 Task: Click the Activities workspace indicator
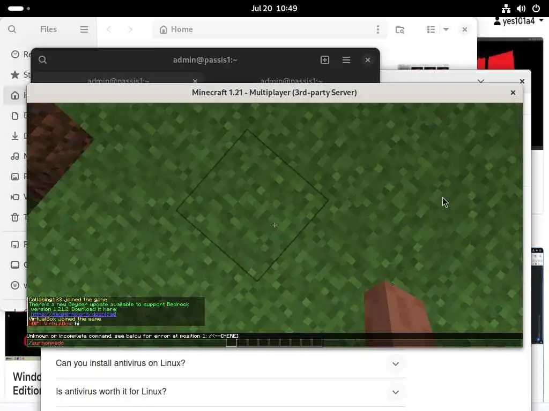coord(19,9)
